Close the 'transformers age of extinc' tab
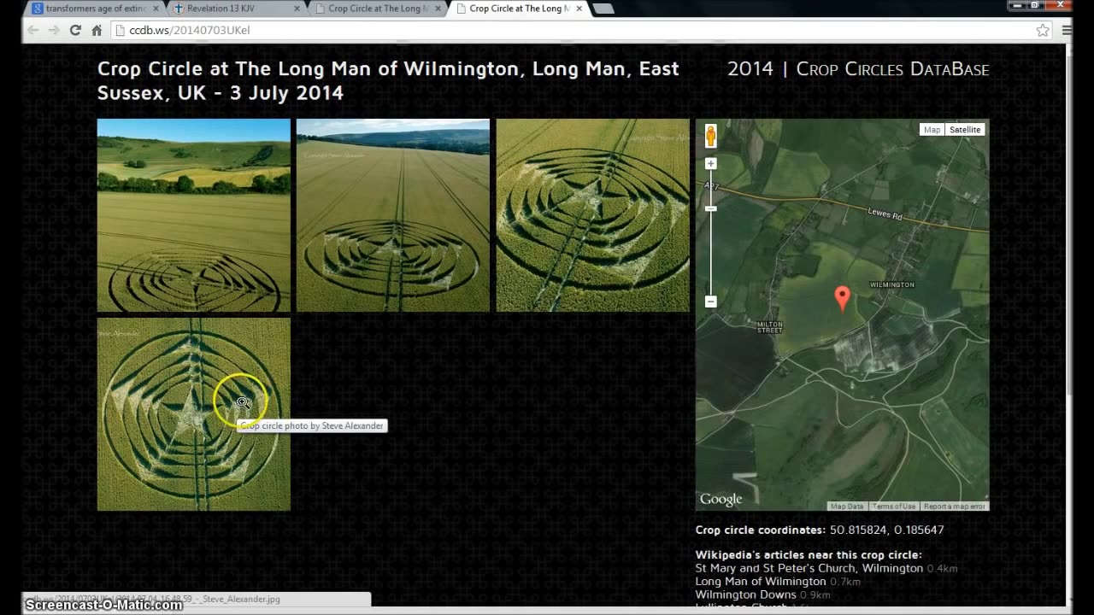 (155, 9)
